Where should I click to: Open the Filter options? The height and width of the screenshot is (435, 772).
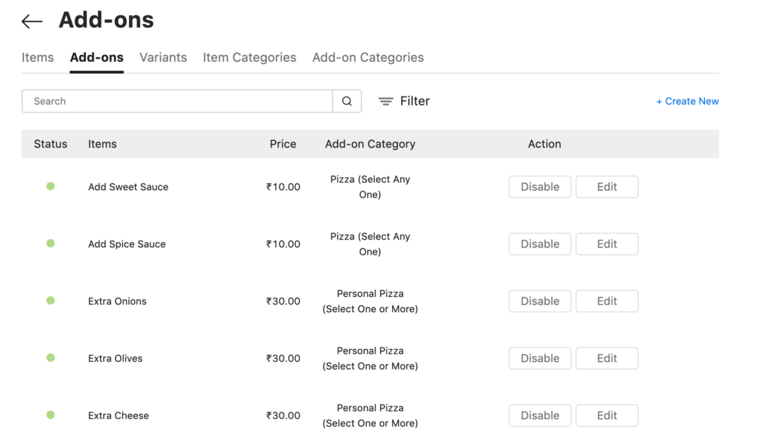pyautogui.click(x=404, y=100)
